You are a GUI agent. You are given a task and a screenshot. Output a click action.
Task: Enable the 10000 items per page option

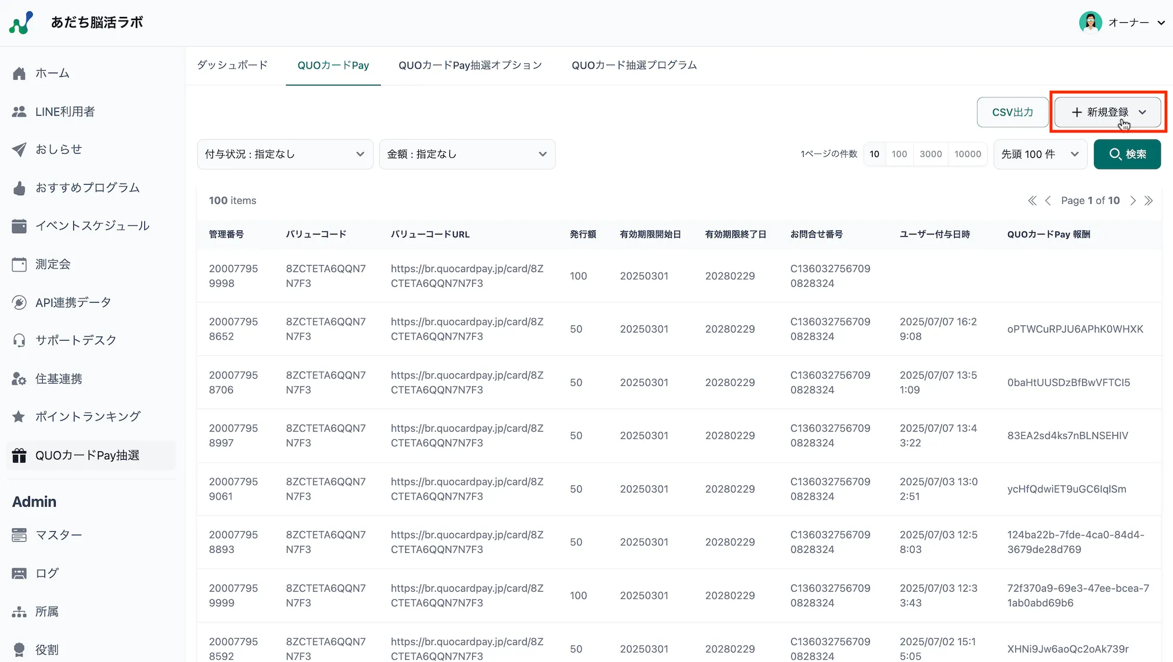968,154
